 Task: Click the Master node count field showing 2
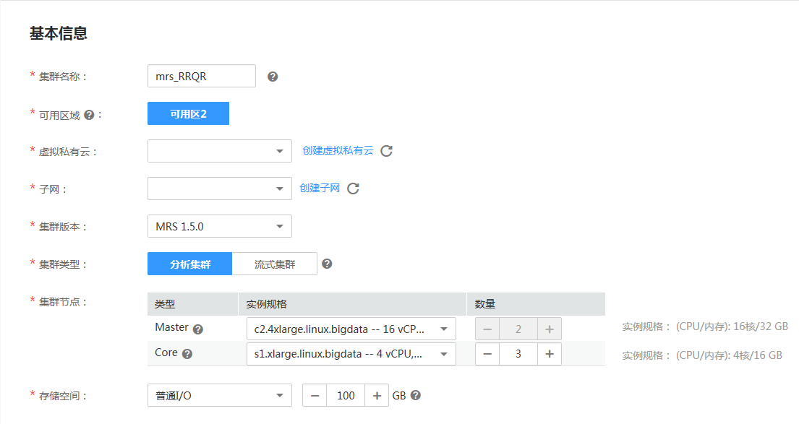coord(518,329)
